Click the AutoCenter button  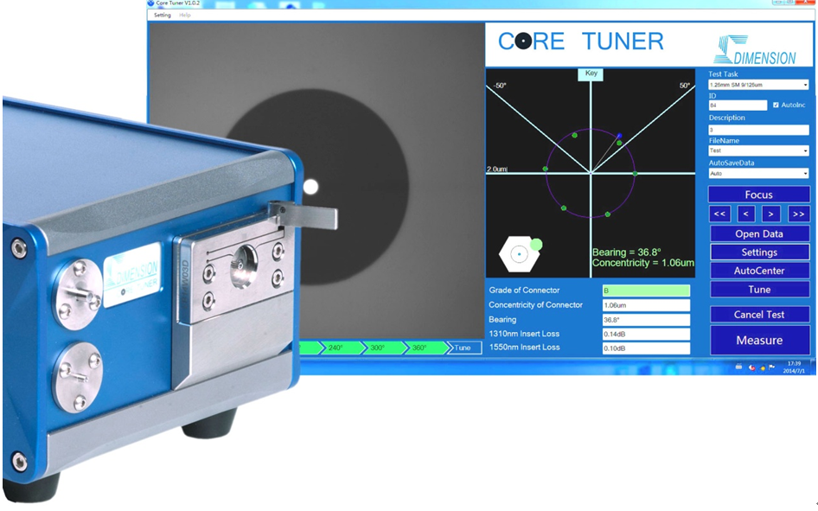pos(759,271)
